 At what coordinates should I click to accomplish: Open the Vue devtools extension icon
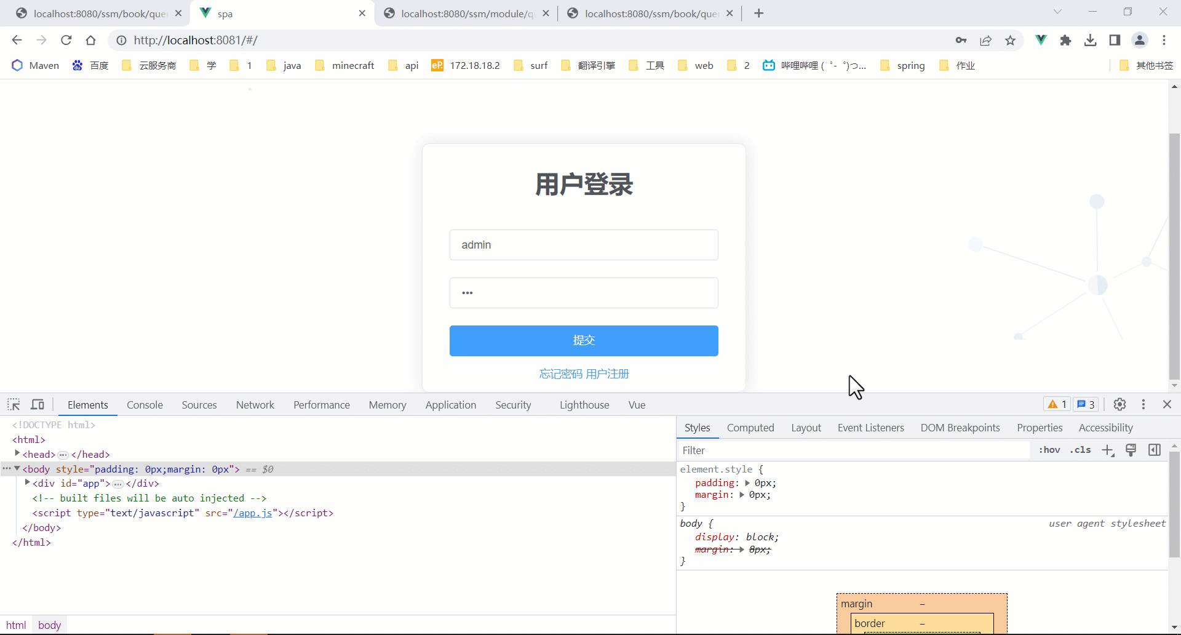pos(1041,40)
